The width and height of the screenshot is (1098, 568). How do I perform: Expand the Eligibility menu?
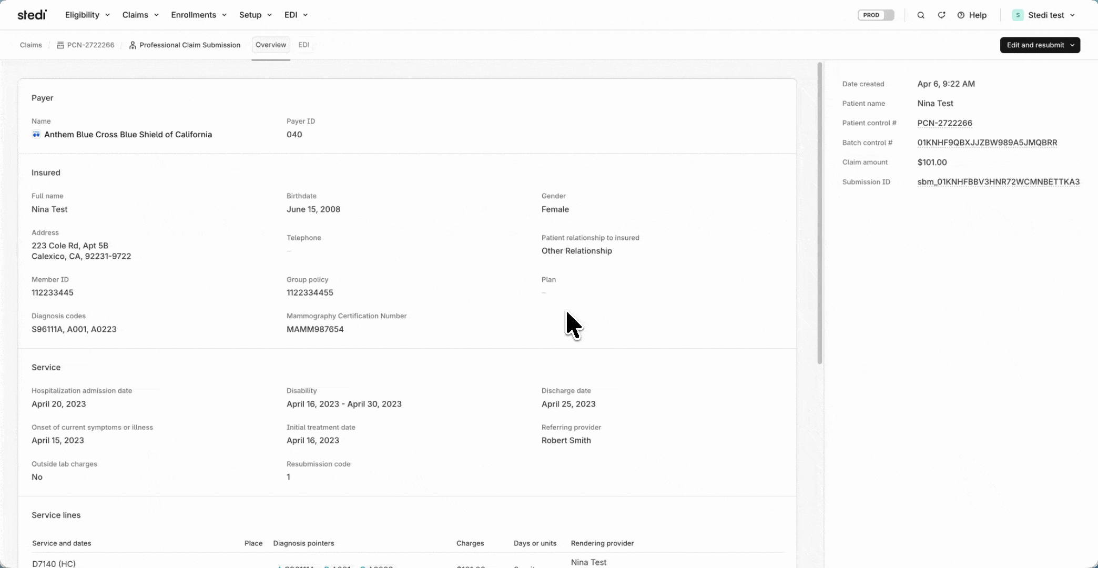(87, 15)
